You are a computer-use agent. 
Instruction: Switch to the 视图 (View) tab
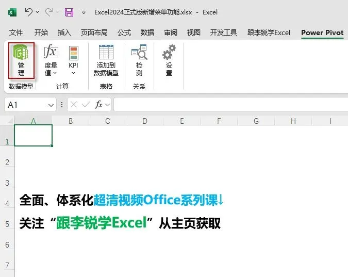click(194, 32)
